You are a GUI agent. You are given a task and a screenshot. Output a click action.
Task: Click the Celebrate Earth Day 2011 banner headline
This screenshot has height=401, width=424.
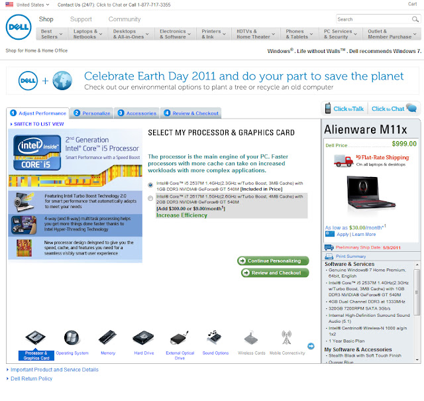pos(244,76)
